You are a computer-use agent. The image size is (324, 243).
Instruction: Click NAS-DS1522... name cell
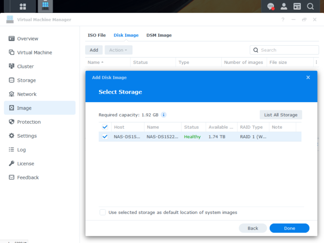162,137
